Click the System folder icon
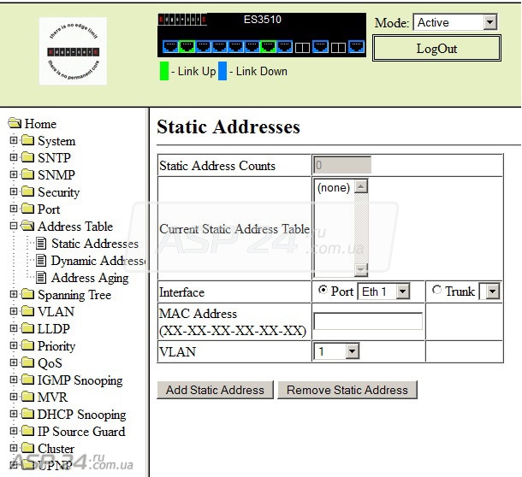522x477 pixels. (27, 140)
